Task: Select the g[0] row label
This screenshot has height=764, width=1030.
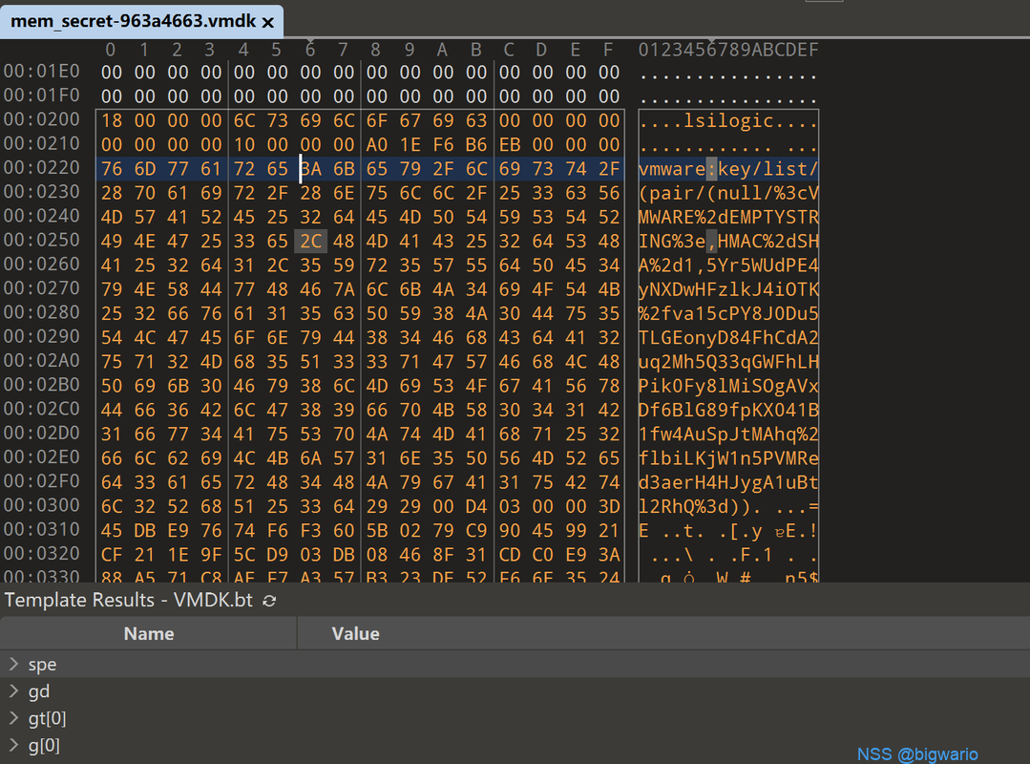Action: pos(44,745)
